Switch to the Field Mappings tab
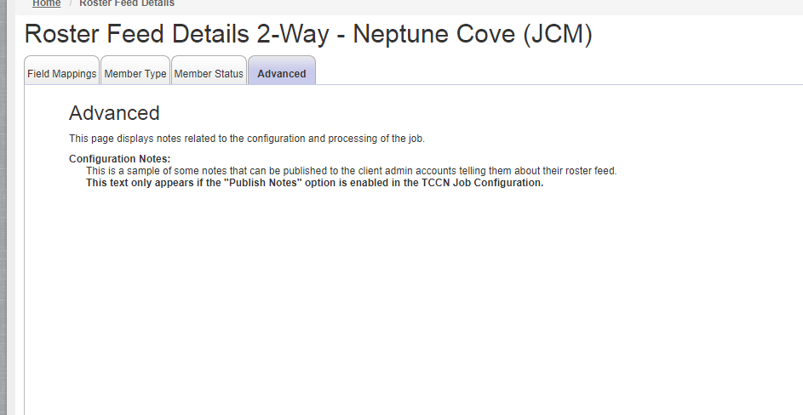Image resolution: width=803 pixels, height=415 pixels. tap(62, 74)
